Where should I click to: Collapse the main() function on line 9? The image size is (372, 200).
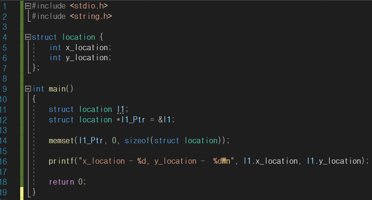(x=28, y=89)
